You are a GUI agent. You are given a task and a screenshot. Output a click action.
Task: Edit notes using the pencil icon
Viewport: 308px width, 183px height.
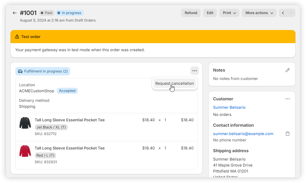(288, 70)
